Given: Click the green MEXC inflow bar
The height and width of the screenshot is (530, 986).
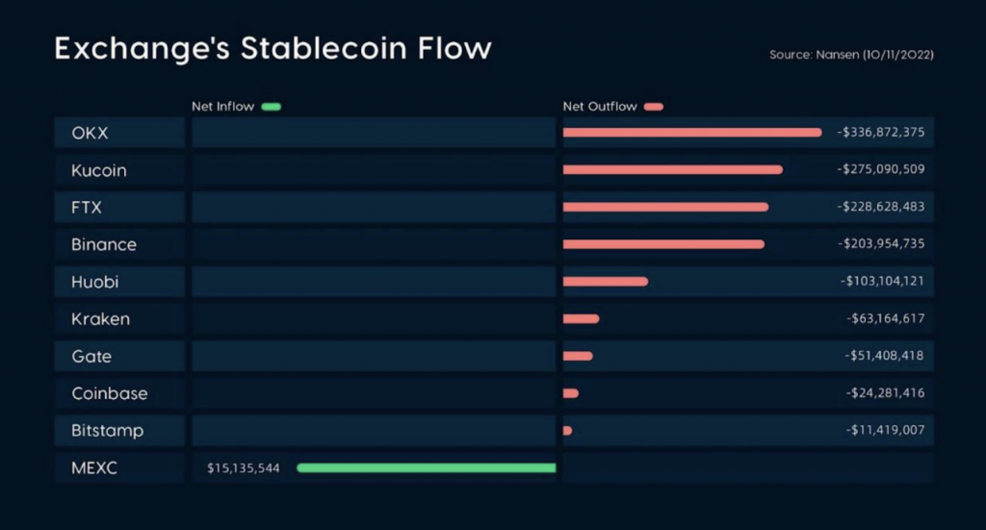Looking at the screenshot, I should pyautogui.click(x=427, y=467).
